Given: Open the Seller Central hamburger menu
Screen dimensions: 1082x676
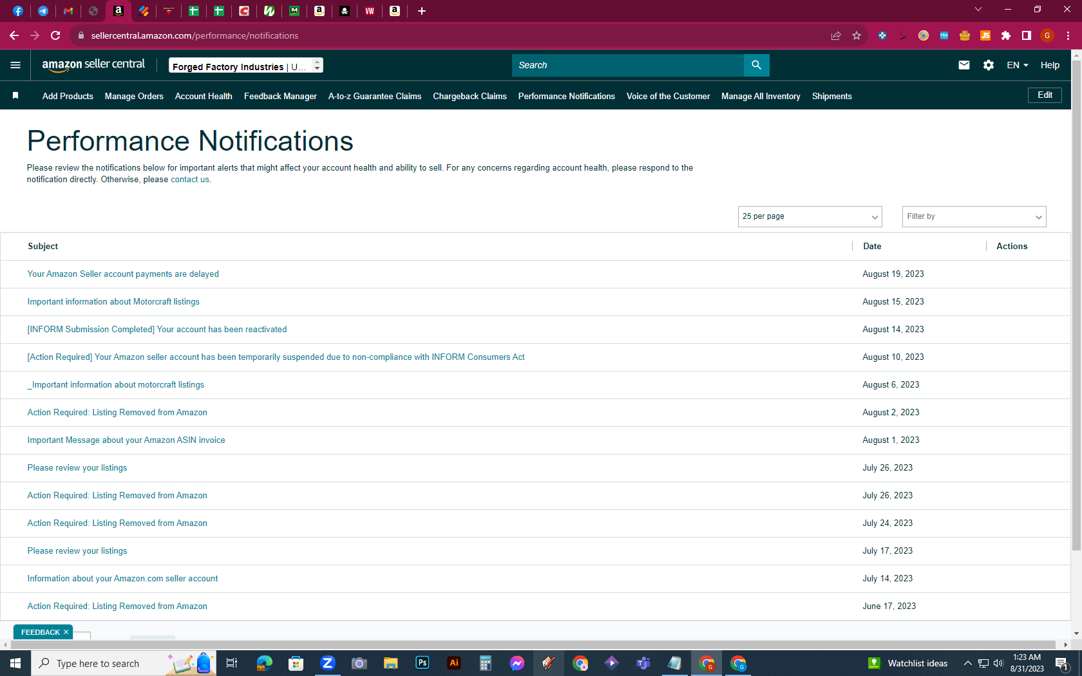Looking at the screenshot, I should [15, 65].
